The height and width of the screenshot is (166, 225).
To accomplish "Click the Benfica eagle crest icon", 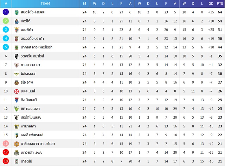I will pyautogui.click(x=17, y=30).
